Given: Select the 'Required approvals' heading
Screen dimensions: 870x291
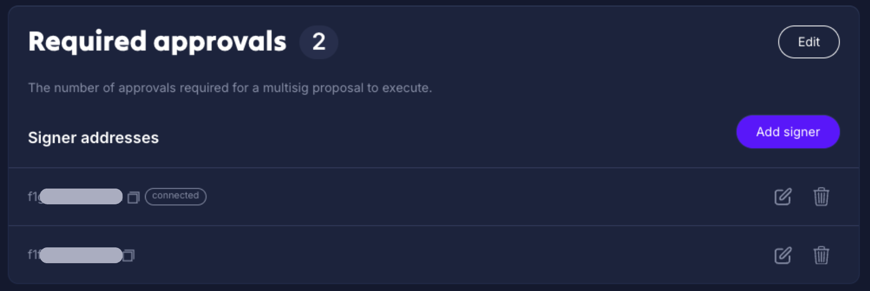Looking at the screenshot, I should 157,41.
